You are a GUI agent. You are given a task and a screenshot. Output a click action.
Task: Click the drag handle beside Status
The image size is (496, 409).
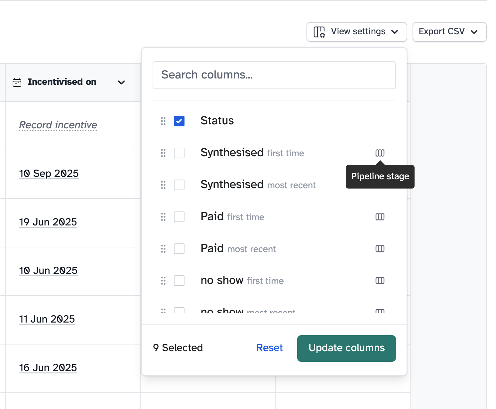[x=163, y=121]
